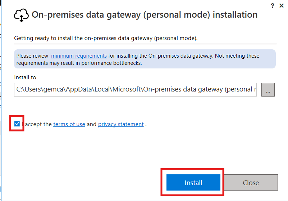
Task: Open the terms of use link
Action: 69,124
